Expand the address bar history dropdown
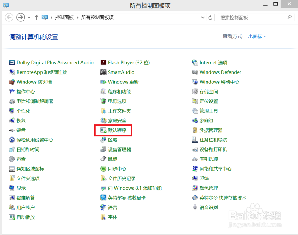This screenshot has width=298, height=235. (x=203, y=18)
